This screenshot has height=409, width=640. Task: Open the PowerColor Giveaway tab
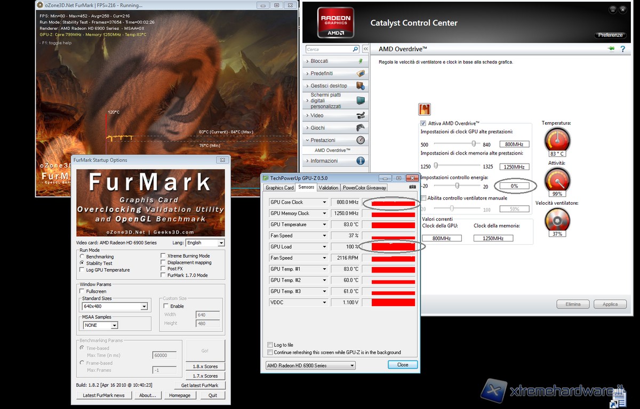(364, 188)
